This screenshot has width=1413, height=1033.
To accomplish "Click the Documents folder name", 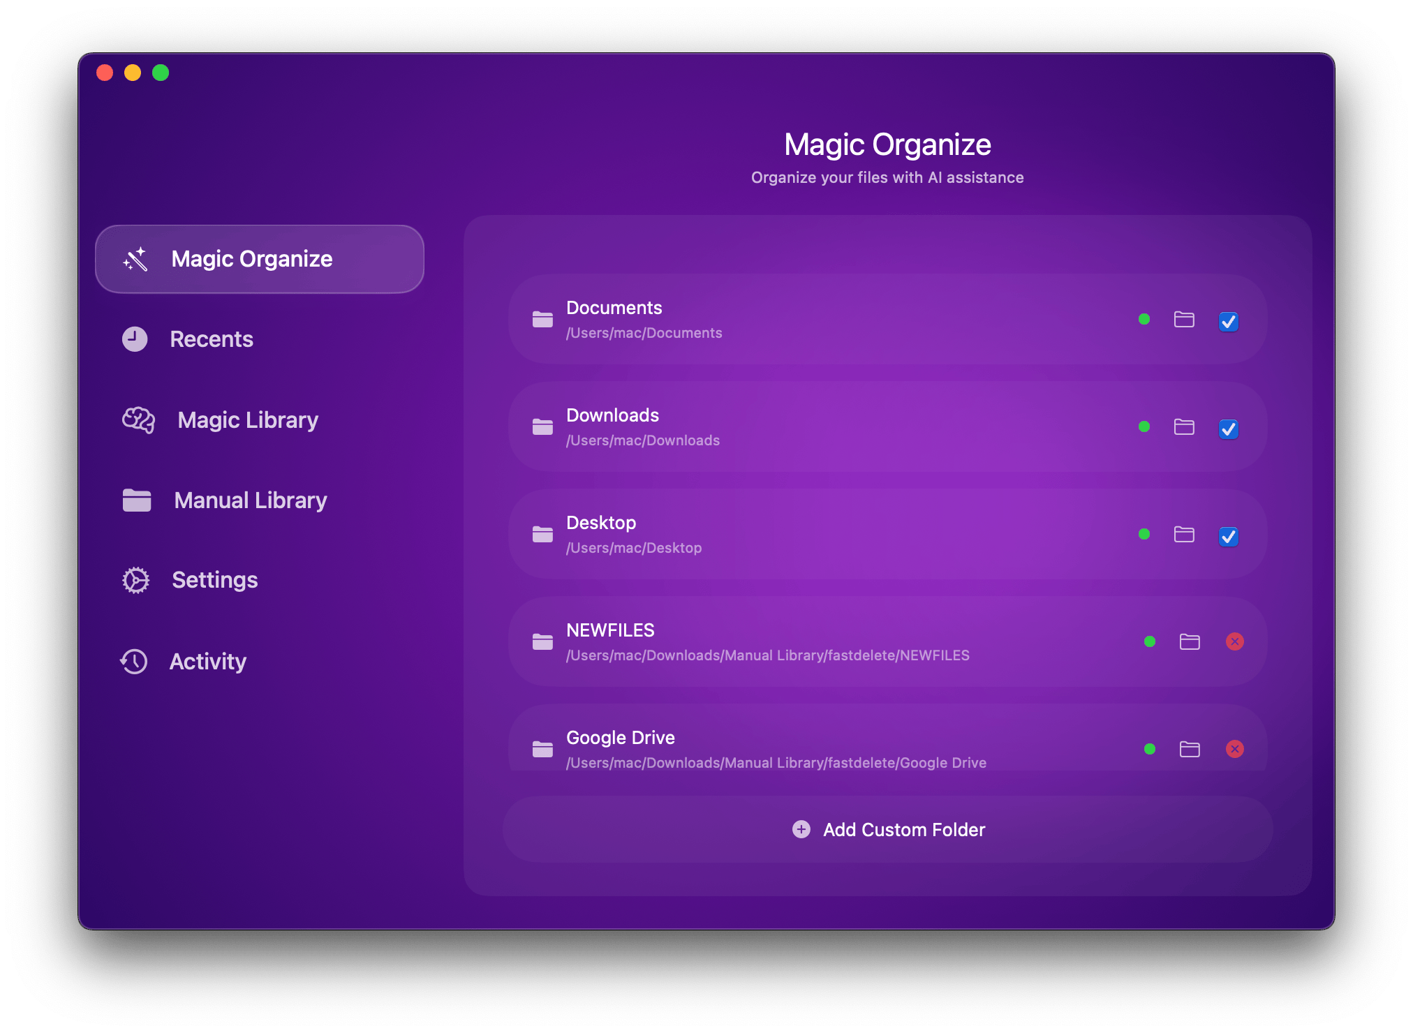I will [614, 308].
